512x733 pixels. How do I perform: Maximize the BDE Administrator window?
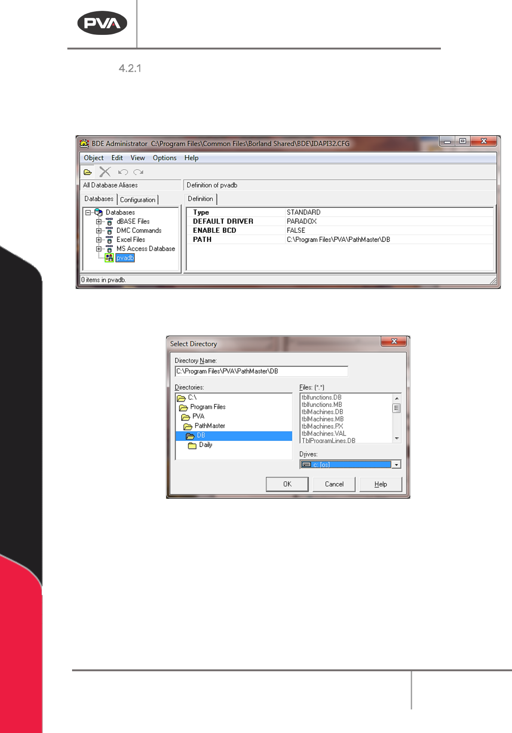[463, 141]
